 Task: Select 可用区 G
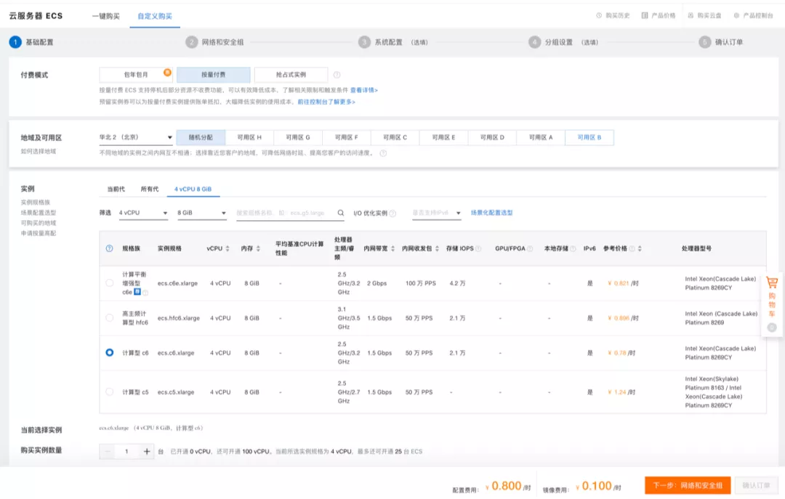point(298,137)
